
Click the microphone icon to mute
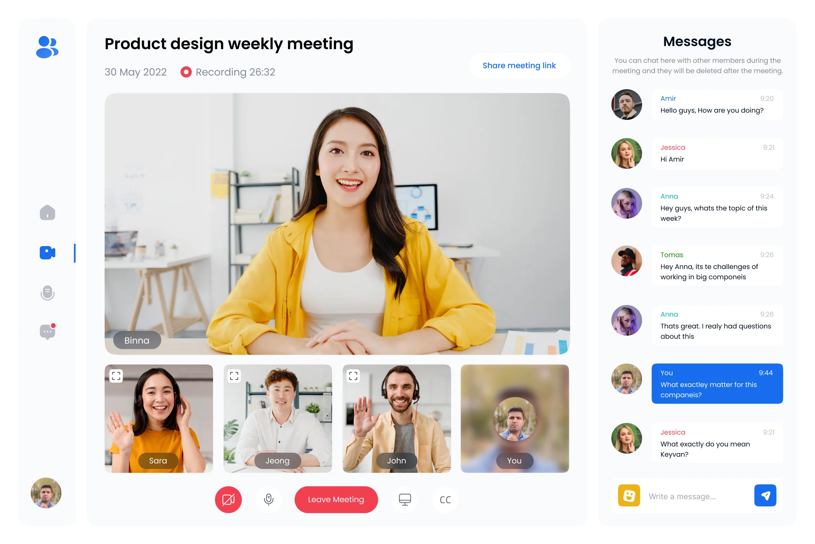[269, 500]
